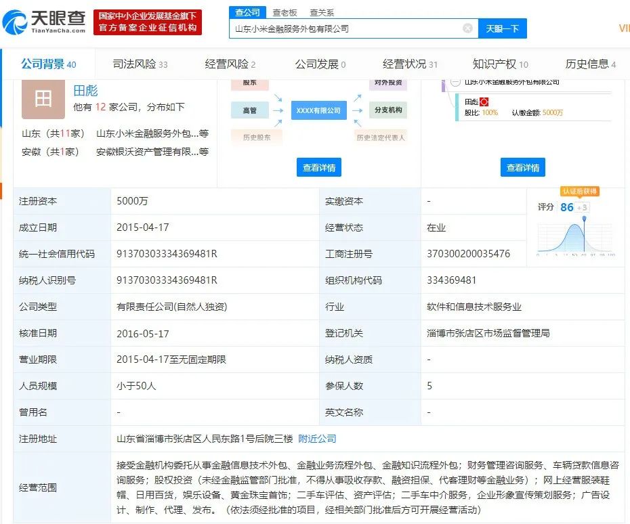Click the XXXX有限公司 center diagram node
The height and width of the screenshot is (524, 630).
(318, 110)
